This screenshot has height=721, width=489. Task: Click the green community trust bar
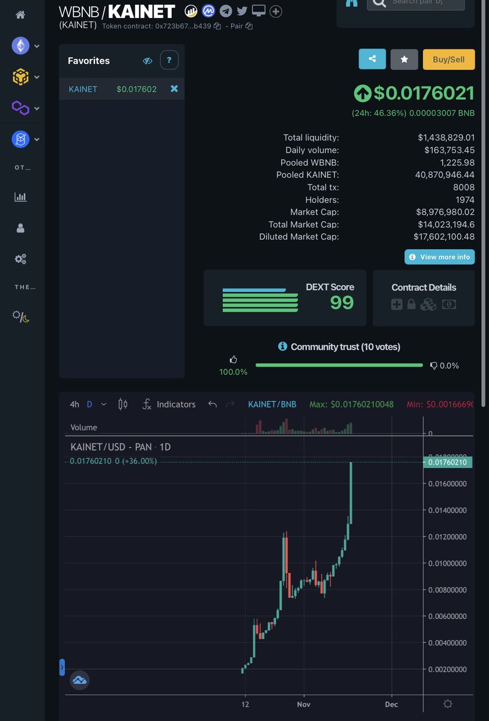[339, 365]
